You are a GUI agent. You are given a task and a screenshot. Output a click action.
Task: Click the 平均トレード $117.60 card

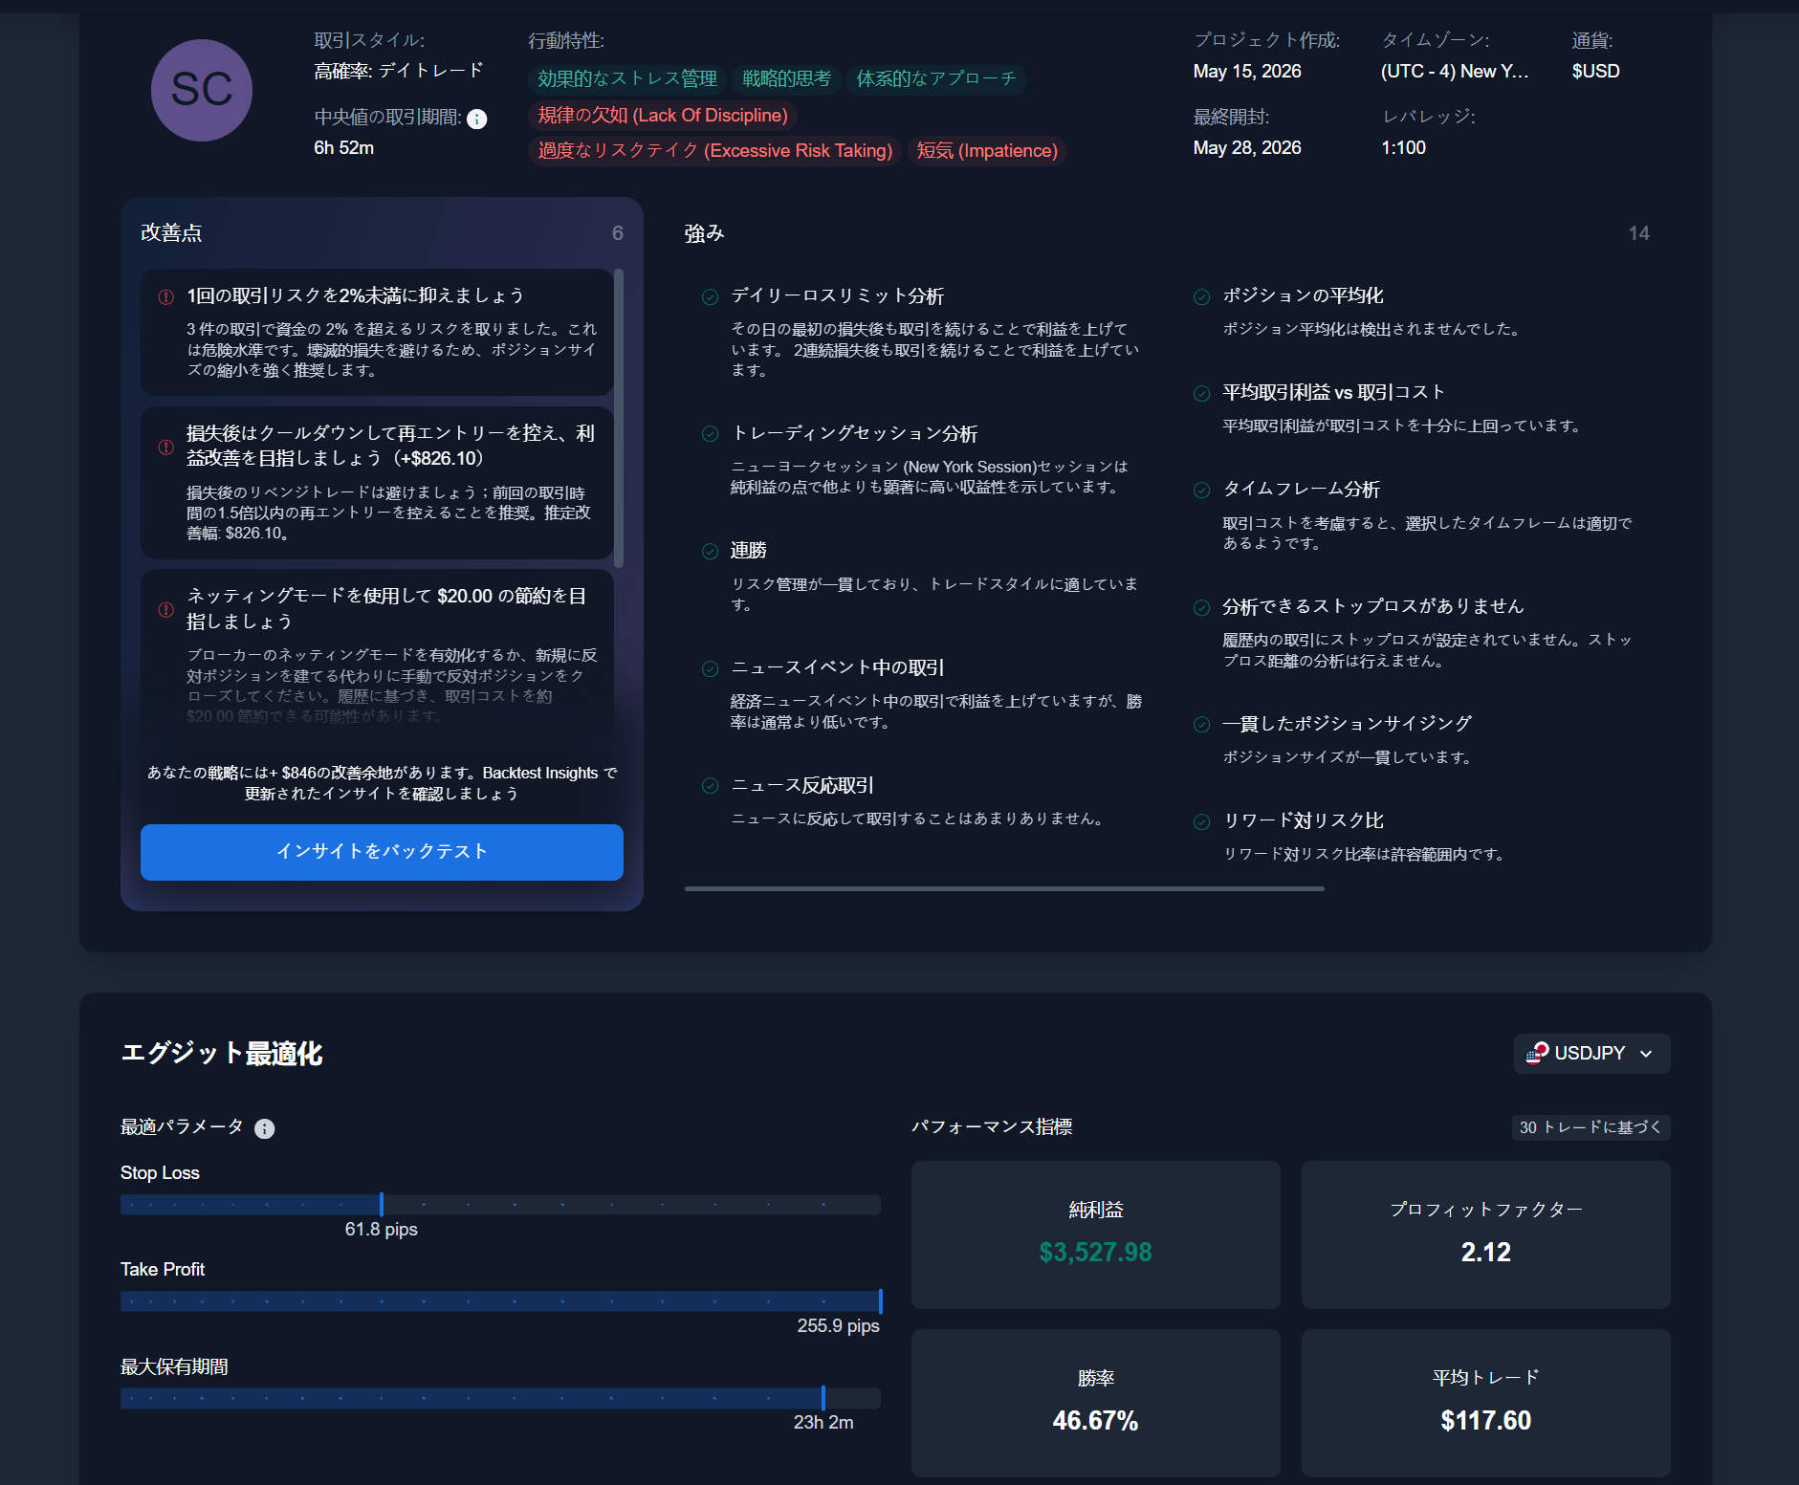(x=1485, y=1403)
